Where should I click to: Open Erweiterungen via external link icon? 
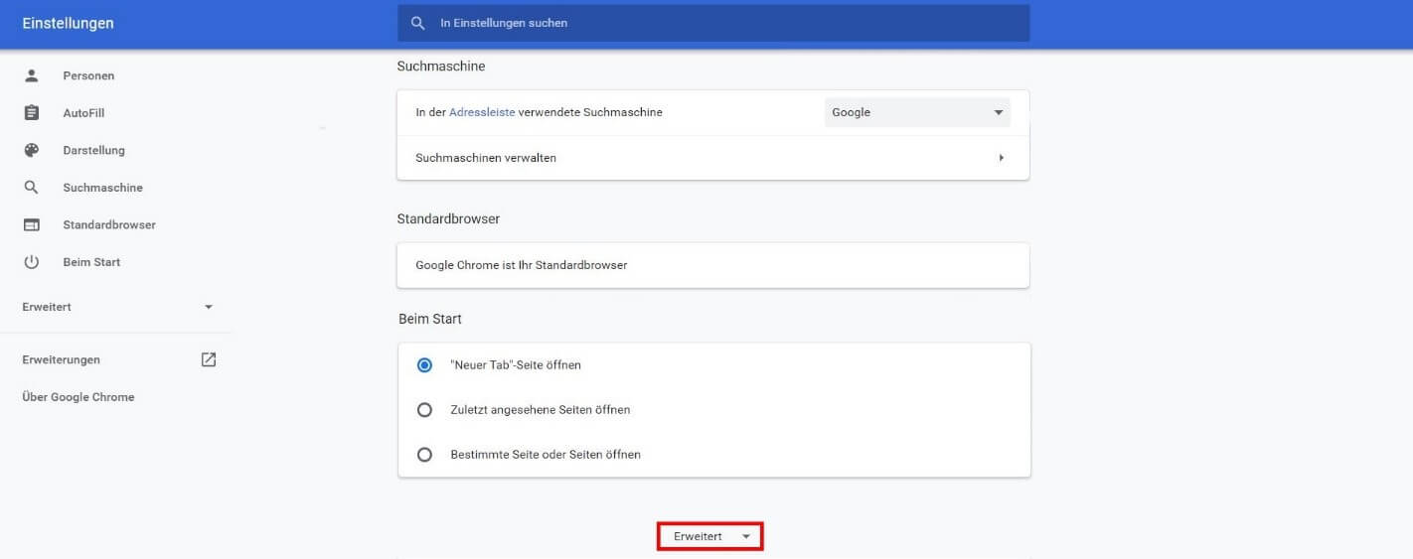pyautogui.click(x=209, y=359)
